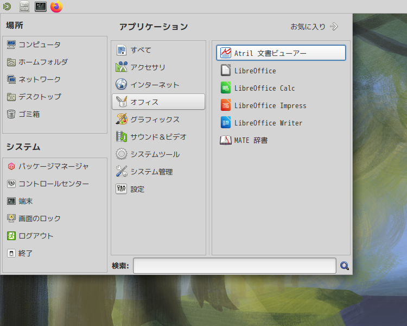
Task: Click the LibreOffice Calc green icon
Action: [x=226, y=87]
